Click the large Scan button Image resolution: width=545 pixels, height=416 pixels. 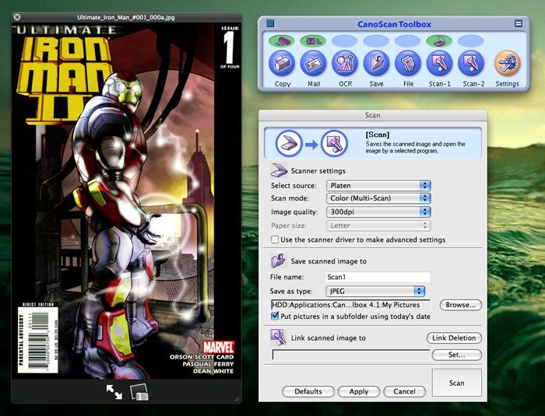(457, 383)
